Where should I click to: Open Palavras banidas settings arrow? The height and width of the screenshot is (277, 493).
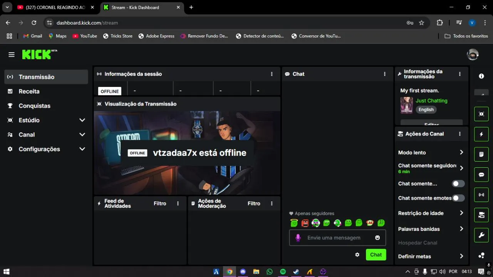pyautogui.click(x=461, y=229)
